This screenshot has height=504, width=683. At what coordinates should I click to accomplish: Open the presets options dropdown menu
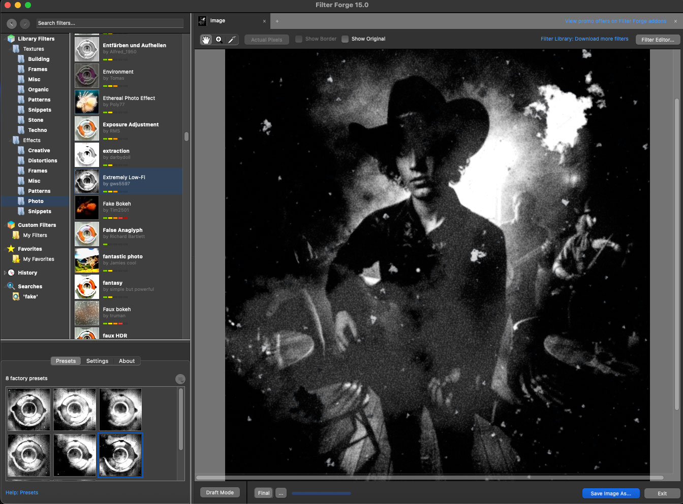(x=180, y=379)
